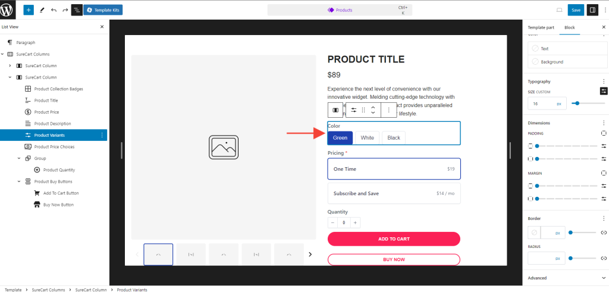
Task: Select the Black color variant
Action: [x=394, y=138]
